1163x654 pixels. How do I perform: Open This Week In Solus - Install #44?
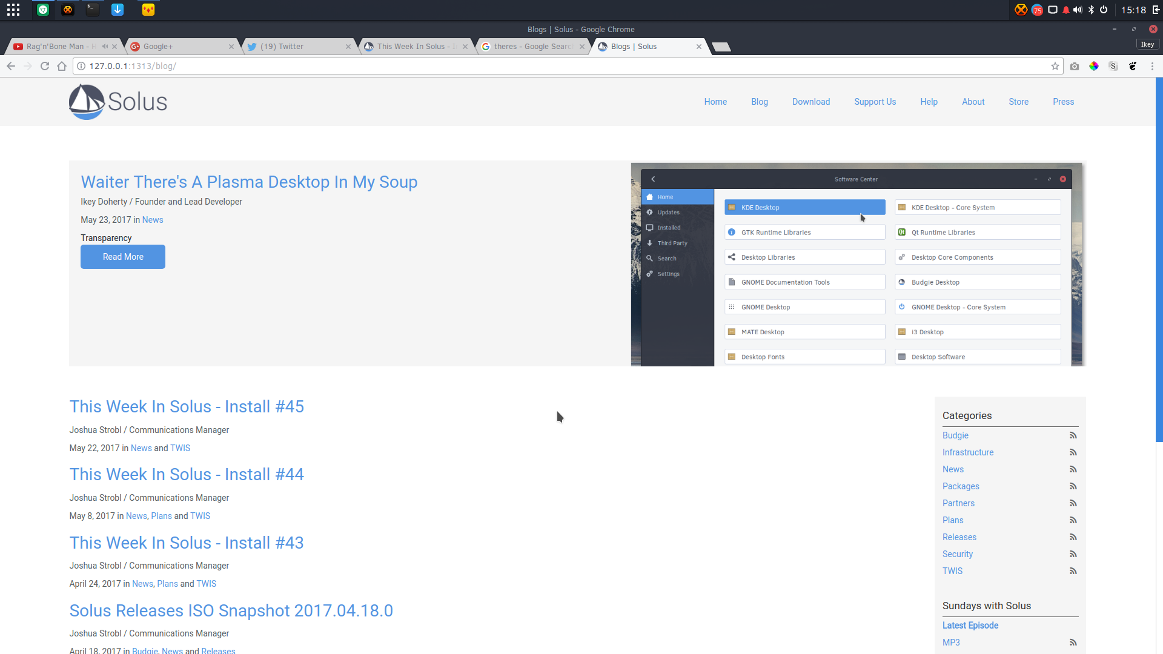tap(187, 474)
